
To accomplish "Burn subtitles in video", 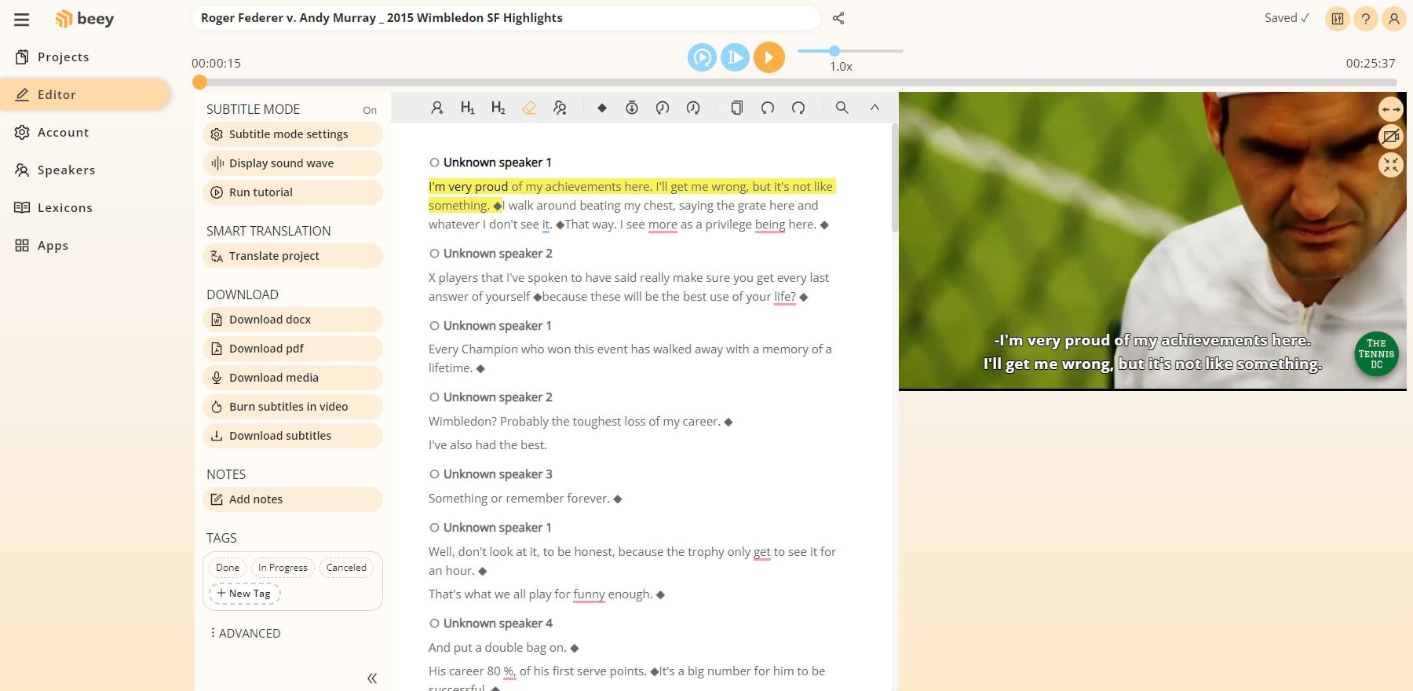I will click(x=293, y=407).
